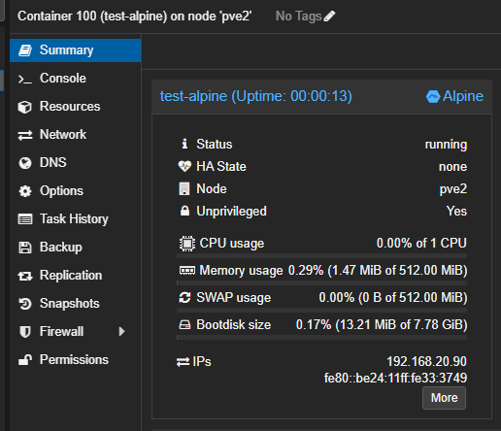Screen dimensions: 501x431
Task: Click the Replication retweet icon
Action: tap(25, 276)
